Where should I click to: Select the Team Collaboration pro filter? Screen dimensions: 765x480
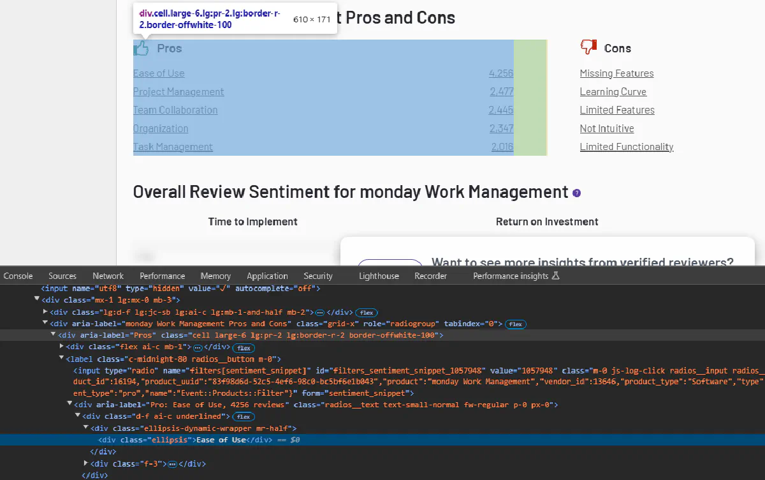coord(175,110)
